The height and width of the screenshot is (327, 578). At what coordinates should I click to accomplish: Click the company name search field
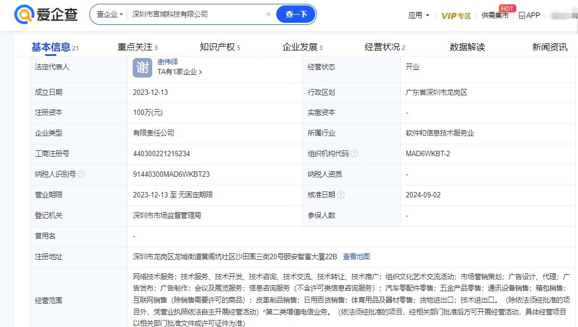point(195,15)
